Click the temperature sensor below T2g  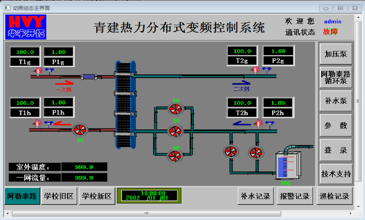(255, 70)
